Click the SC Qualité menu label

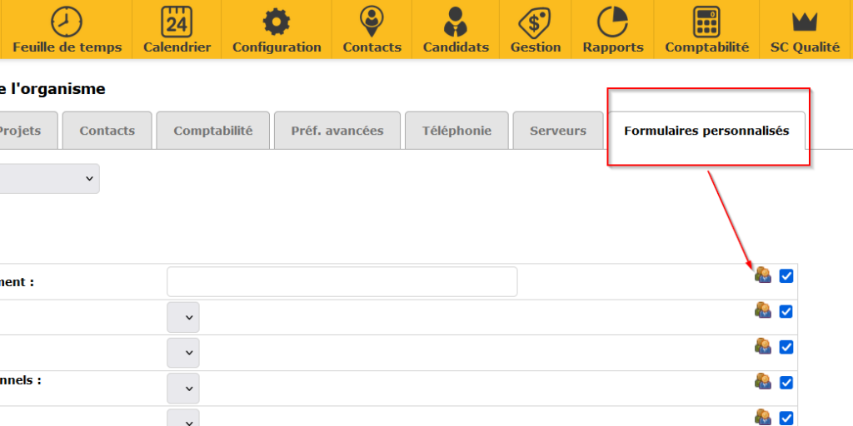(x=806, y=47)
